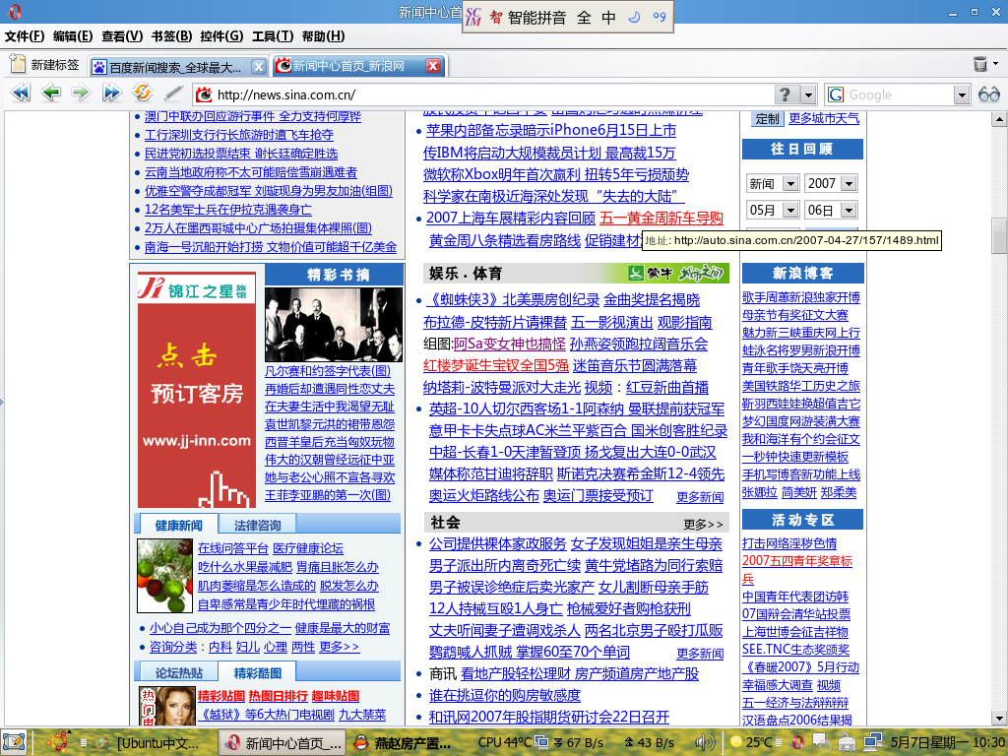Reload the page with the orange refresh icon

point(142,93)
